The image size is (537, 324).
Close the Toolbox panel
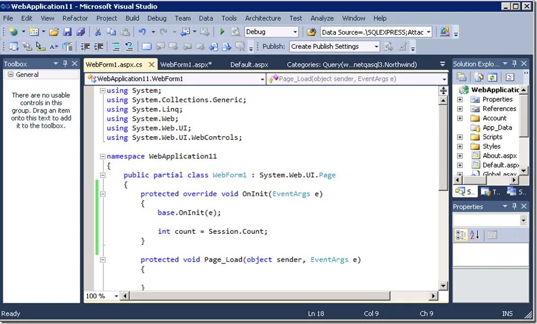(74, 63)
